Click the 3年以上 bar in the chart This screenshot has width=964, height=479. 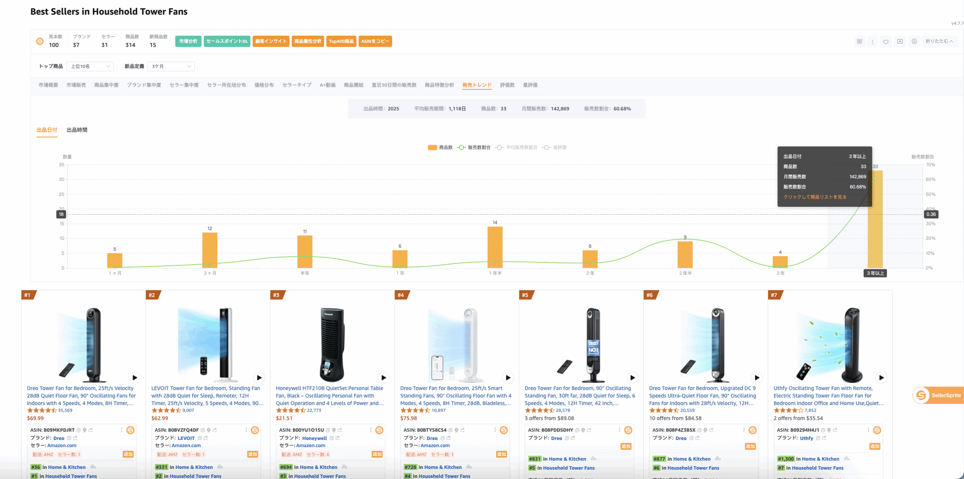coord(875,219)
